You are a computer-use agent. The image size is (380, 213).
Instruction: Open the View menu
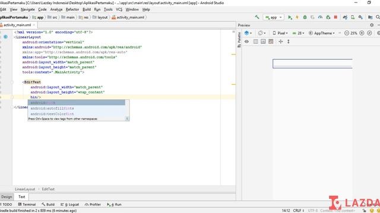point(13,9)
